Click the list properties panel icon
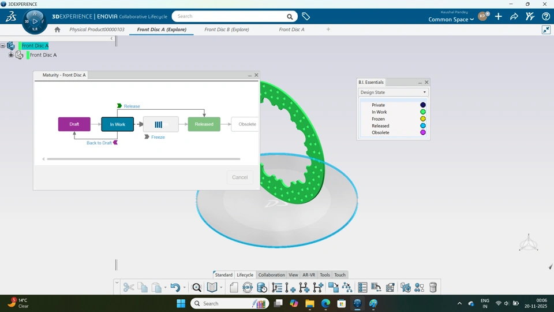554x312 pixels. pyautogui.click(x=362, y=287)
